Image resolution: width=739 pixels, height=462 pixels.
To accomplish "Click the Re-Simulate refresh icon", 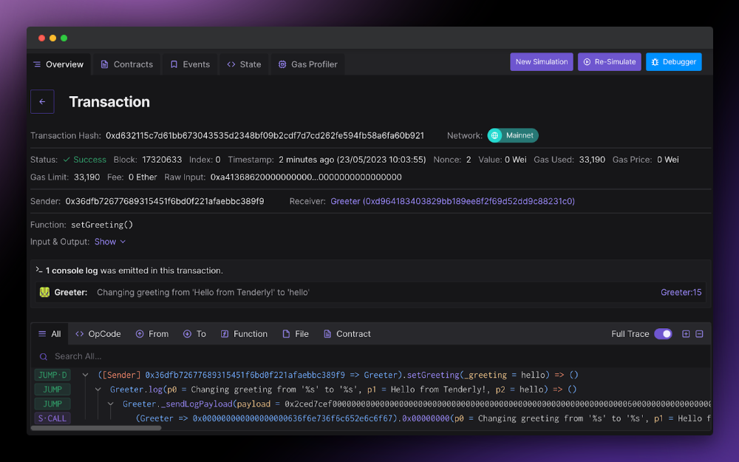I will pos(586,61).
